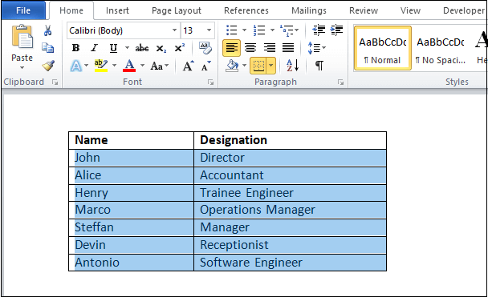The height and width of the screenshot is (297, 488).
Task: Open font color dropdown arrow
Action: pos(142,66)
